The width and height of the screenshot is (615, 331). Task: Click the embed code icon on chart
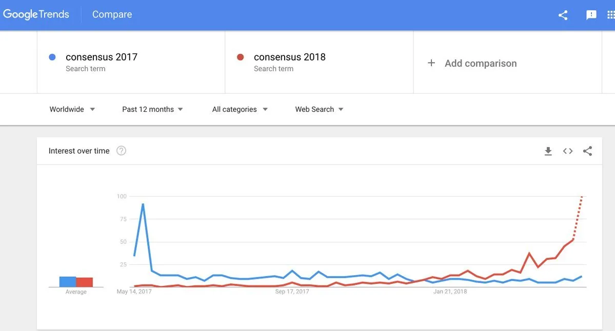[x=567, y=151]
